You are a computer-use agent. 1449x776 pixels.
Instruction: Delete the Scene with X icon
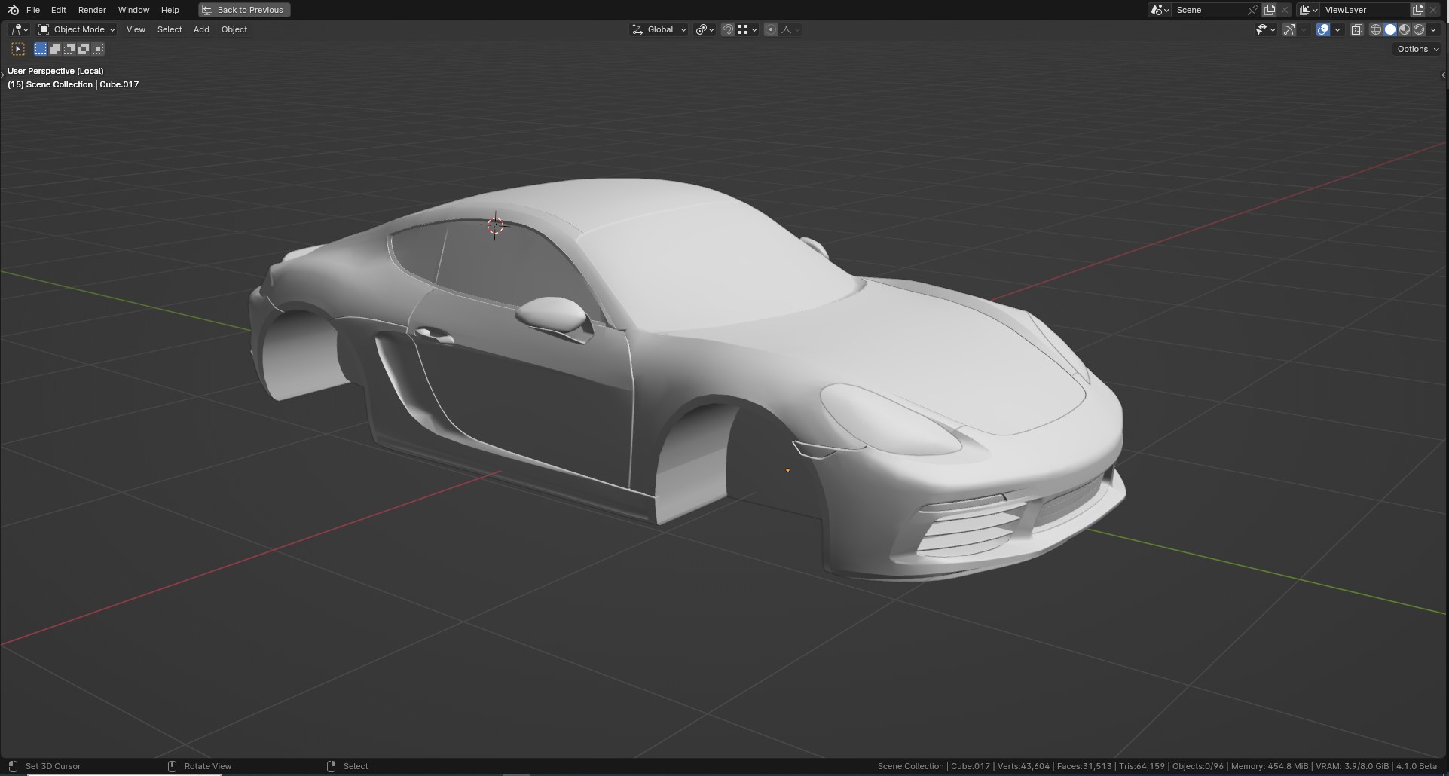coord(1285,10)
